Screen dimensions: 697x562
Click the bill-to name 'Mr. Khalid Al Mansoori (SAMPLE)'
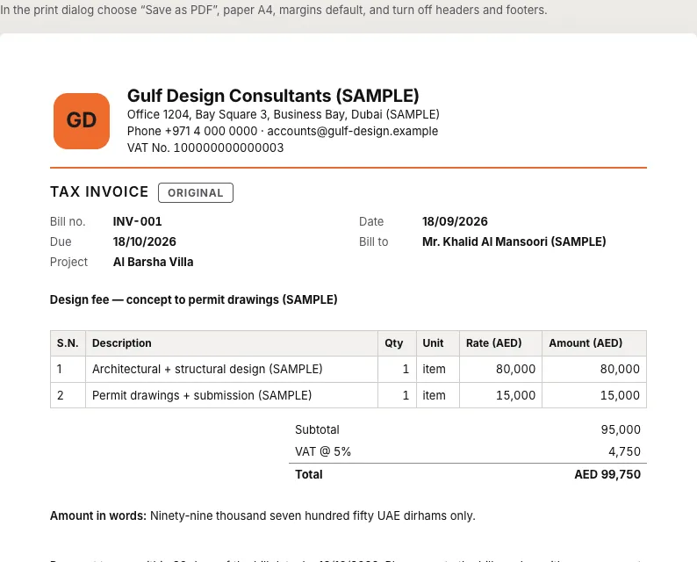(514, 241)
